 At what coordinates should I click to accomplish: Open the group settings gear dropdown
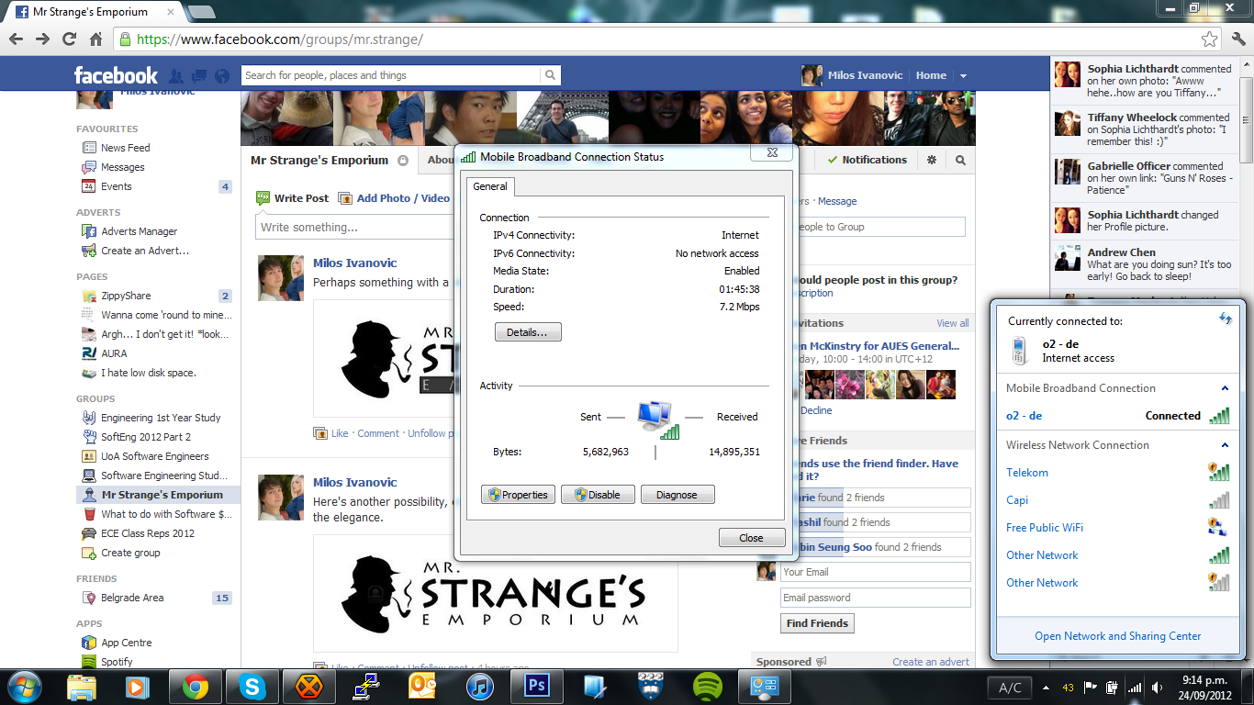[x=932, y=160]
